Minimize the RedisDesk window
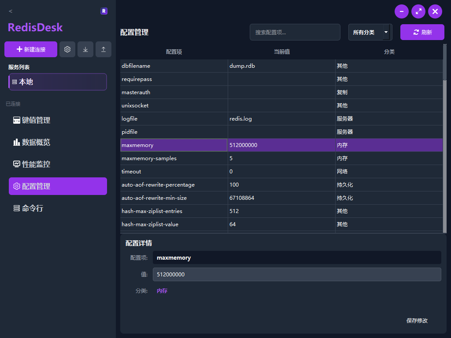This screenshot has width=451, height=338. coord(402,11)
